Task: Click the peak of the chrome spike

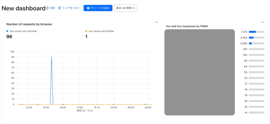Action: (x=52, y=56)
